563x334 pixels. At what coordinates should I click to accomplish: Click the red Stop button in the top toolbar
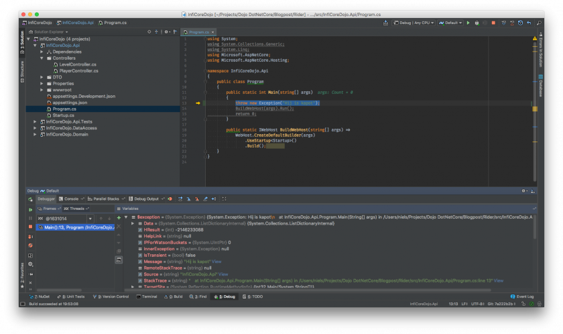493,23
